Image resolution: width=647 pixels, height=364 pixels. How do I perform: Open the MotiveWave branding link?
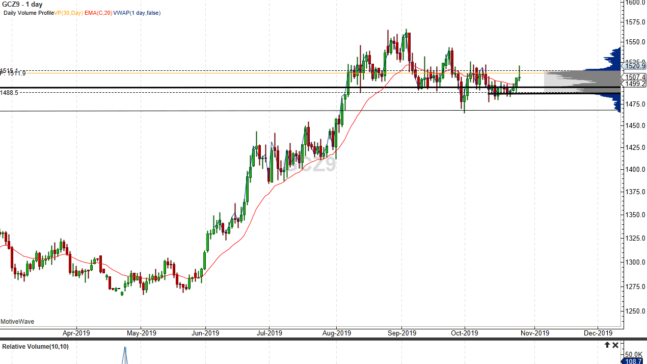pyautogui.click(x=18, y=322)
